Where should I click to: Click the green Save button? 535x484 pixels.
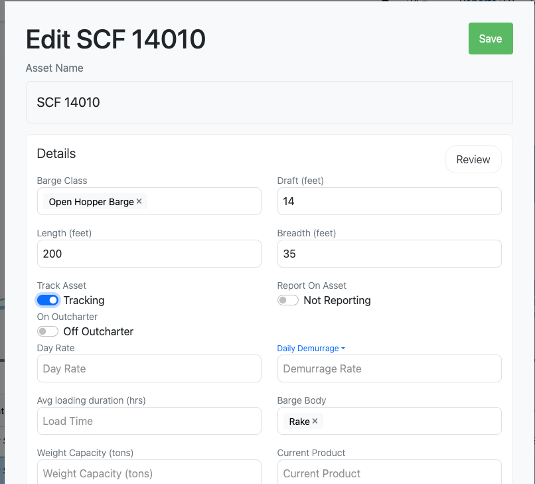click(x=491, y=39)
